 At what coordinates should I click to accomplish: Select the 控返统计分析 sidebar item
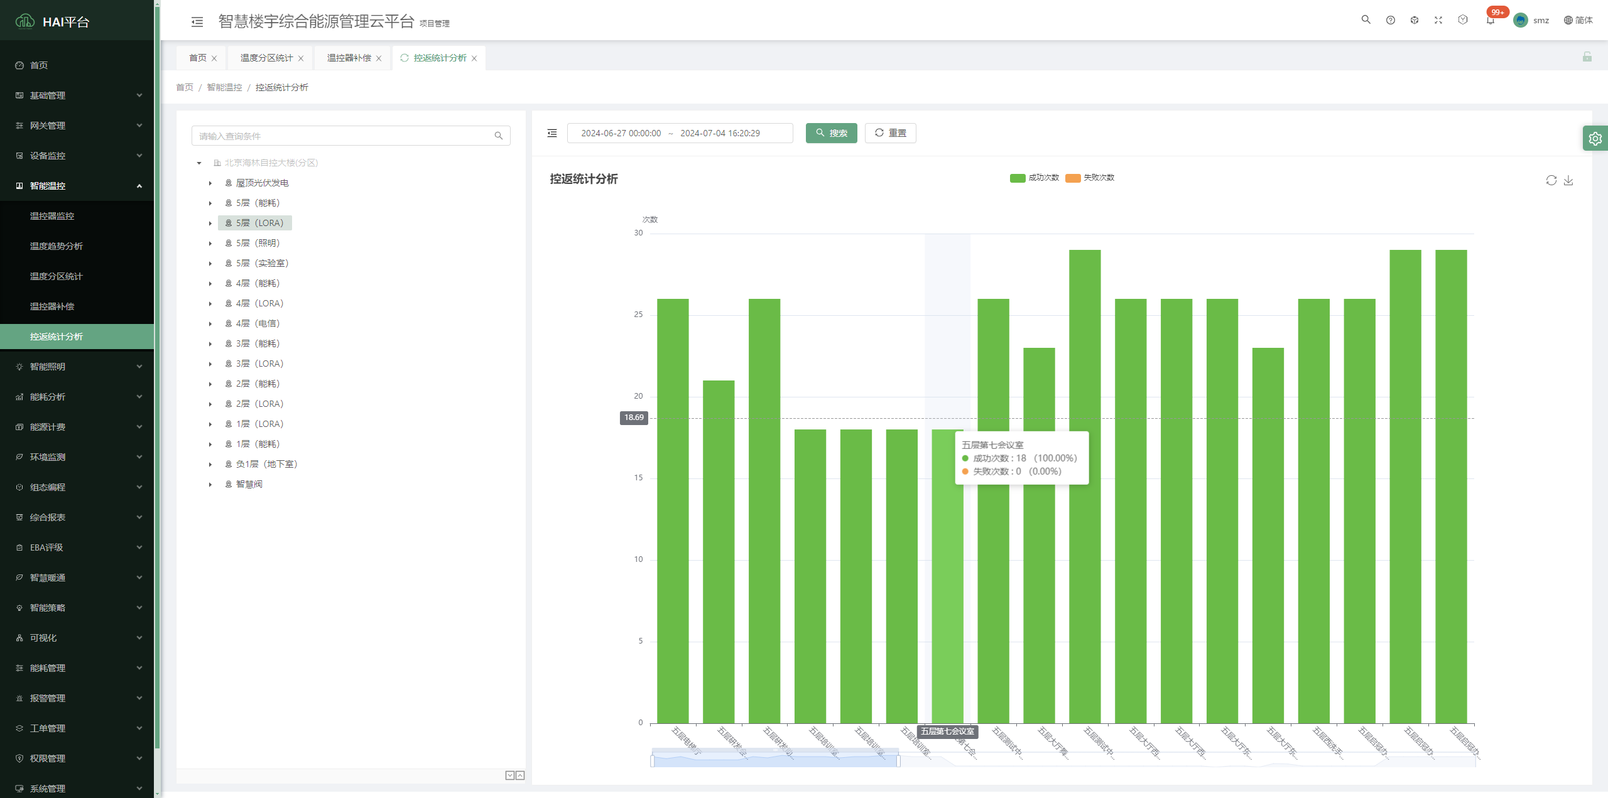(77, 337)
